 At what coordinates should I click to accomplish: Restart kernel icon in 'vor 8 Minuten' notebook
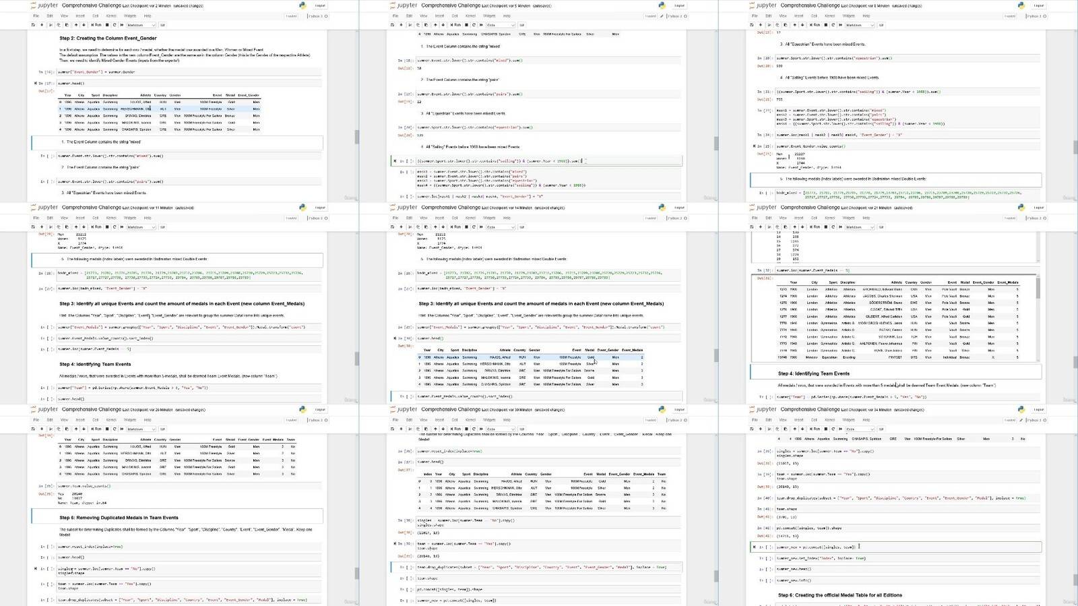coord(833,25)
